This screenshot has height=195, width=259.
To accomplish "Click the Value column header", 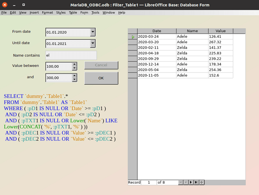I will point(220,31).
